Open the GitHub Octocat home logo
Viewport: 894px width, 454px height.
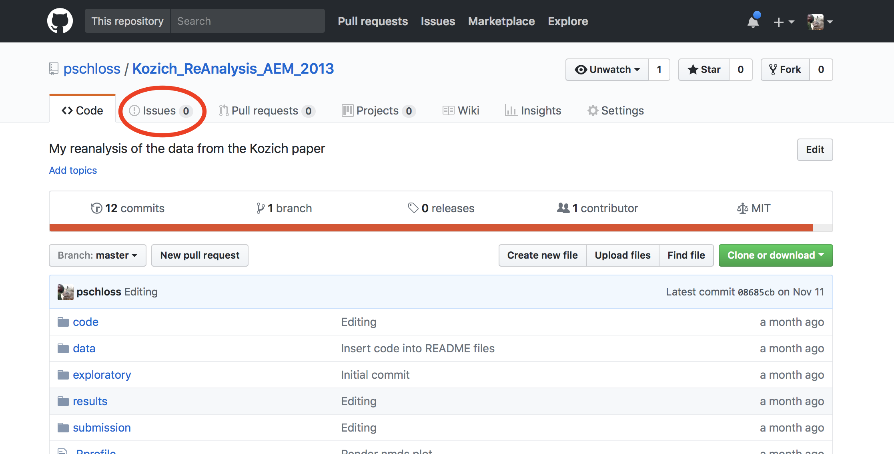[60, 21]
